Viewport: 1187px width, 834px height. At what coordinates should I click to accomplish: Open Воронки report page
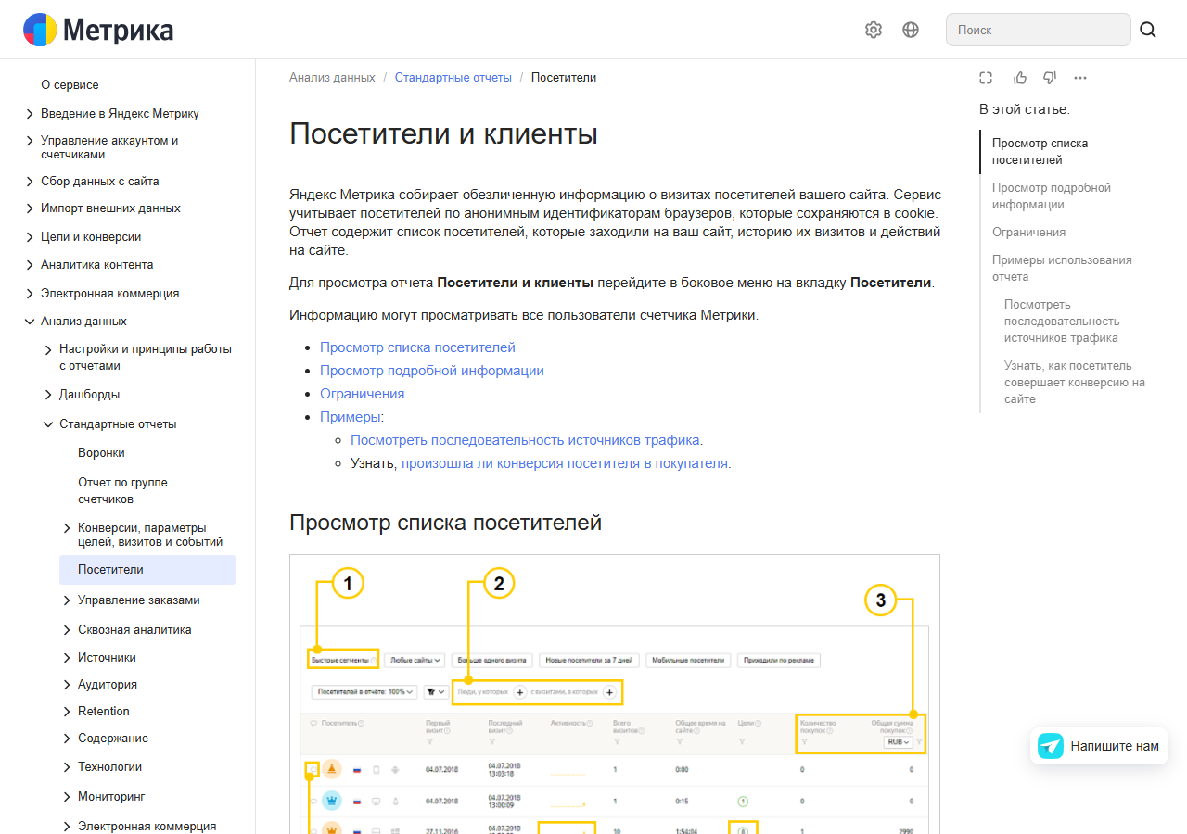point(101,453)
